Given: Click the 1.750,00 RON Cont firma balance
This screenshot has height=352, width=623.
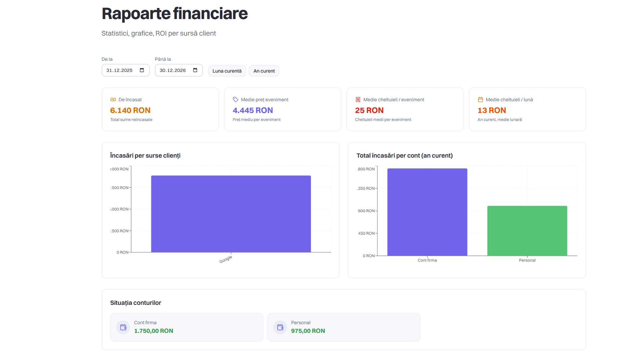Looking at the screenshot, I should tap(154, 330).
